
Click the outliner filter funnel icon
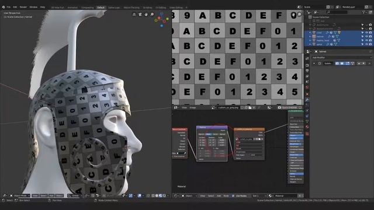(363, 12)
